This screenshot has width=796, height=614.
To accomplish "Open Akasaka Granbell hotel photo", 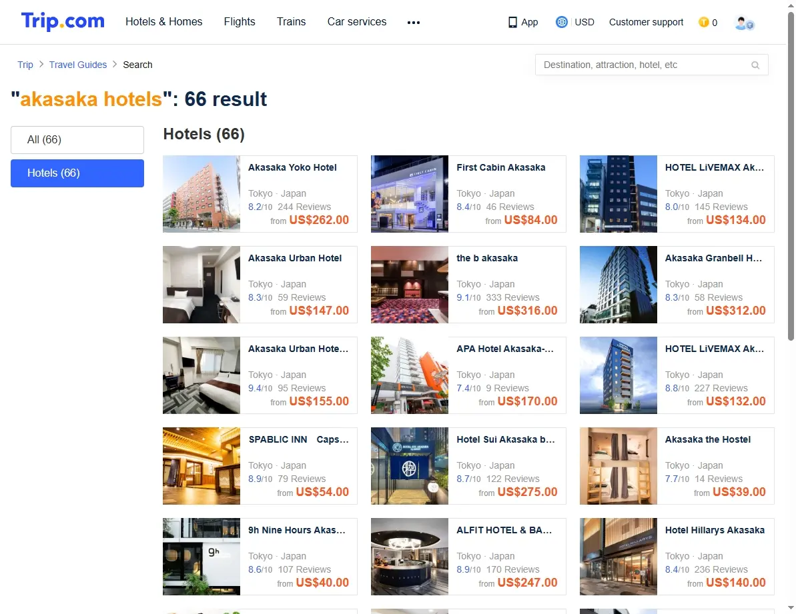I will click(619, 285).
